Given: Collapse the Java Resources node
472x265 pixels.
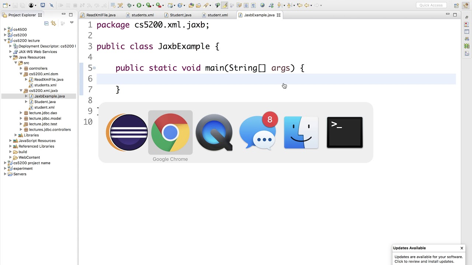Looking at the screenshot, I should (10, 57).
